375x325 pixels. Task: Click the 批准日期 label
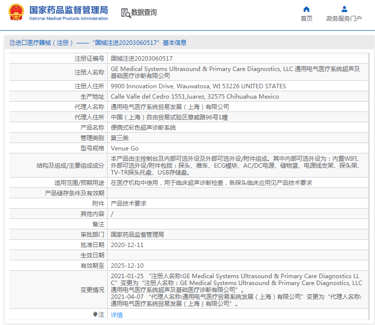pyautogui.click(x=92, y=245)
